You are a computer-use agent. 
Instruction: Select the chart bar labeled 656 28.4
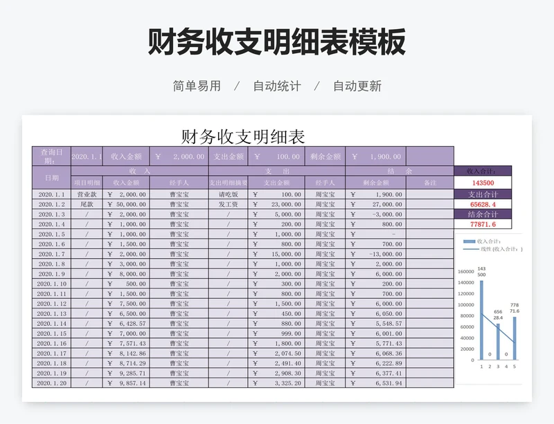pyautogui.click(x=498, y=342)
